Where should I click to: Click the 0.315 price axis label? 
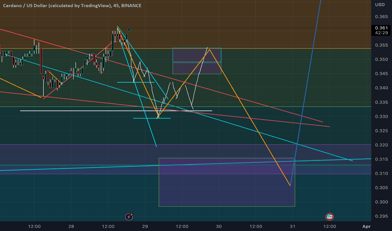pos(381,159)
